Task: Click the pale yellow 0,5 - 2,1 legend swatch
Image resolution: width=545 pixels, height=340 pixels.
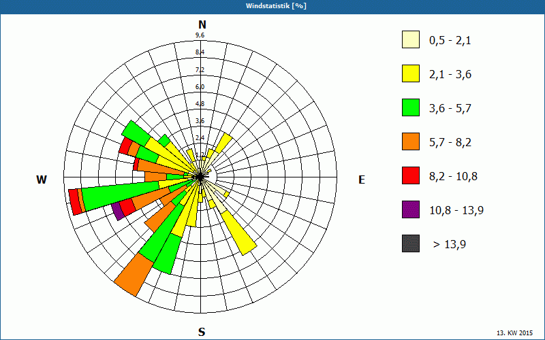Action: click(411, 39)
